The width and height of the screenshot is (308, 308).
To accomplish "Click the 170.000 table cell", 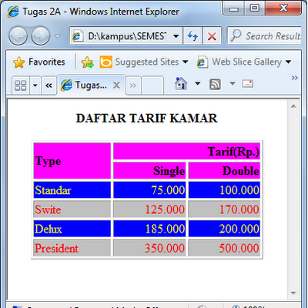I will [224, 209].
